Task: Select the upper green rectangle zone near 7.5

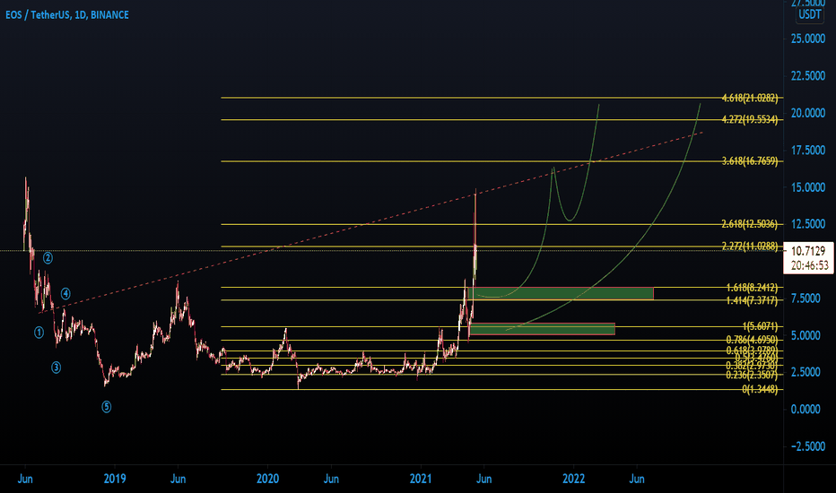Action: point(561,293)
